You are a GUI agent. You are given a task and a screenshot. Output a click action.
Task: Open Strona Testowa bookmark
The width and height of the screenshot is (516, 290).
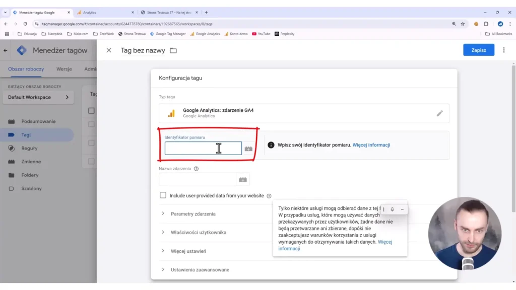[132, 34]
